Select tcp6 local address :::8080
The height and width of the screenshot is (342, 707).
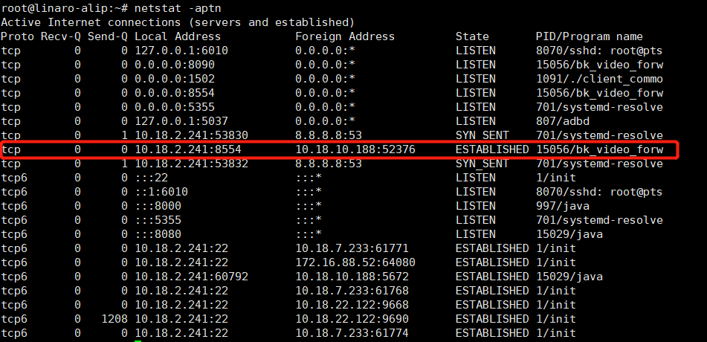[158, 234]
